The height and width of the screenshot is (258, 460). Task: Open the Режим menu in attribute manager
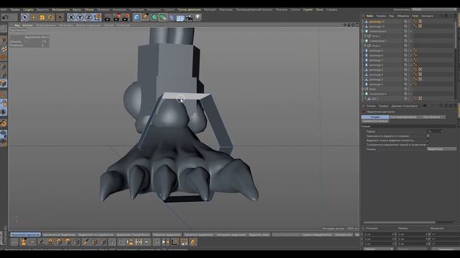tap(371, 106)
